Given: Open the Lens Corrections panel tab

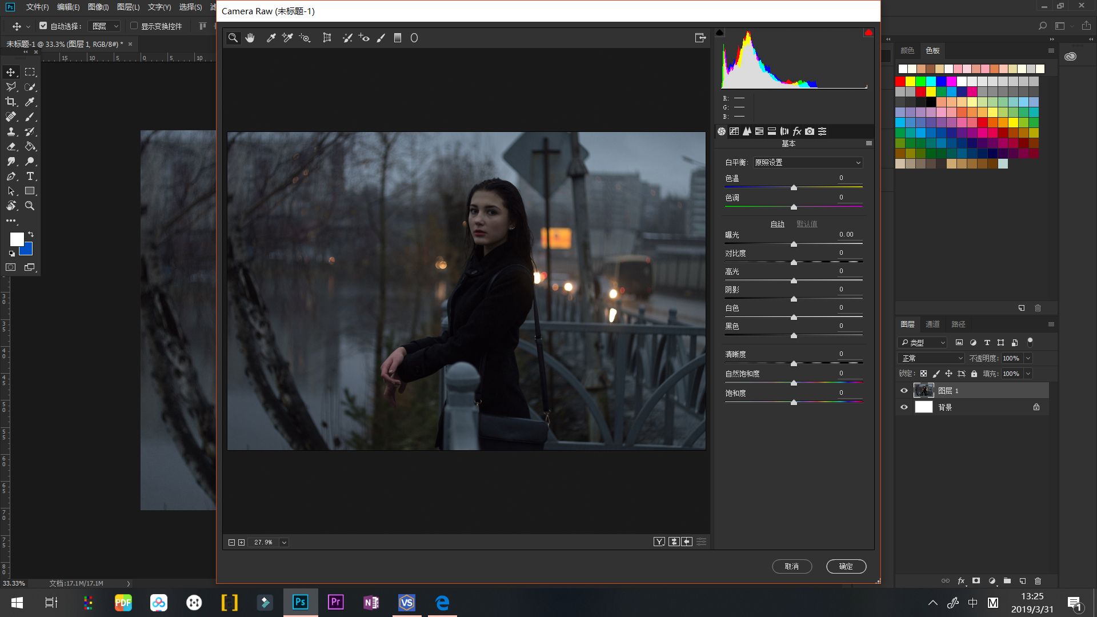Looking at the screenshot, I should pos(784,131).
